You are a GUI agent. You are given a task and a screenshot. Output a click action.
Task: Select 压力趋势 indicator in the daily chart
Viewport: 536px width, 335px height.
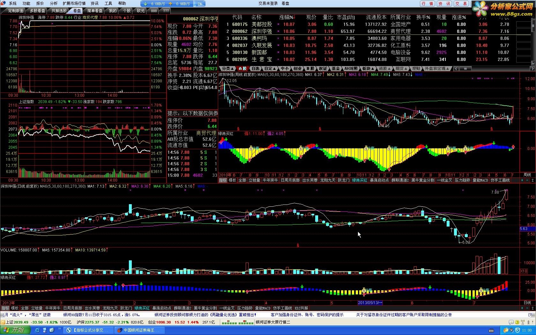245,308
